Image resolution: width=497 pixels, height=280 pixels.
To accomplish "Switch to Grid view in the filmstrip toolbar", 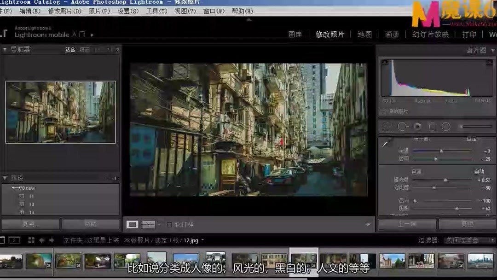I will coord(31,240).
